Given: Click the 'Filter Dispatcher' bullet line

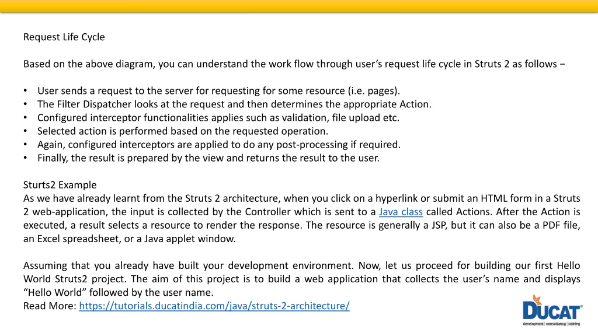Looking at the screenshot, I should [234, 104].
